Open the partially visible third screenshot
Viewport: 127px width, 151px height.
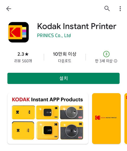point(126,119)
